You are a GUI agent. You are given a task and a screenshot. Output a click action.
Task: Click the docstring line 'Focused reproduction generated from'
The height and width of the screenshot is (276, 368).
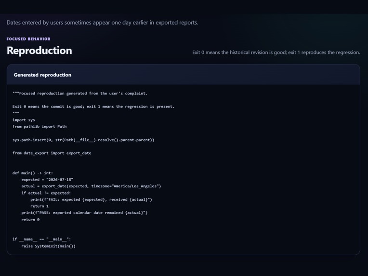[x=80, y=93]
